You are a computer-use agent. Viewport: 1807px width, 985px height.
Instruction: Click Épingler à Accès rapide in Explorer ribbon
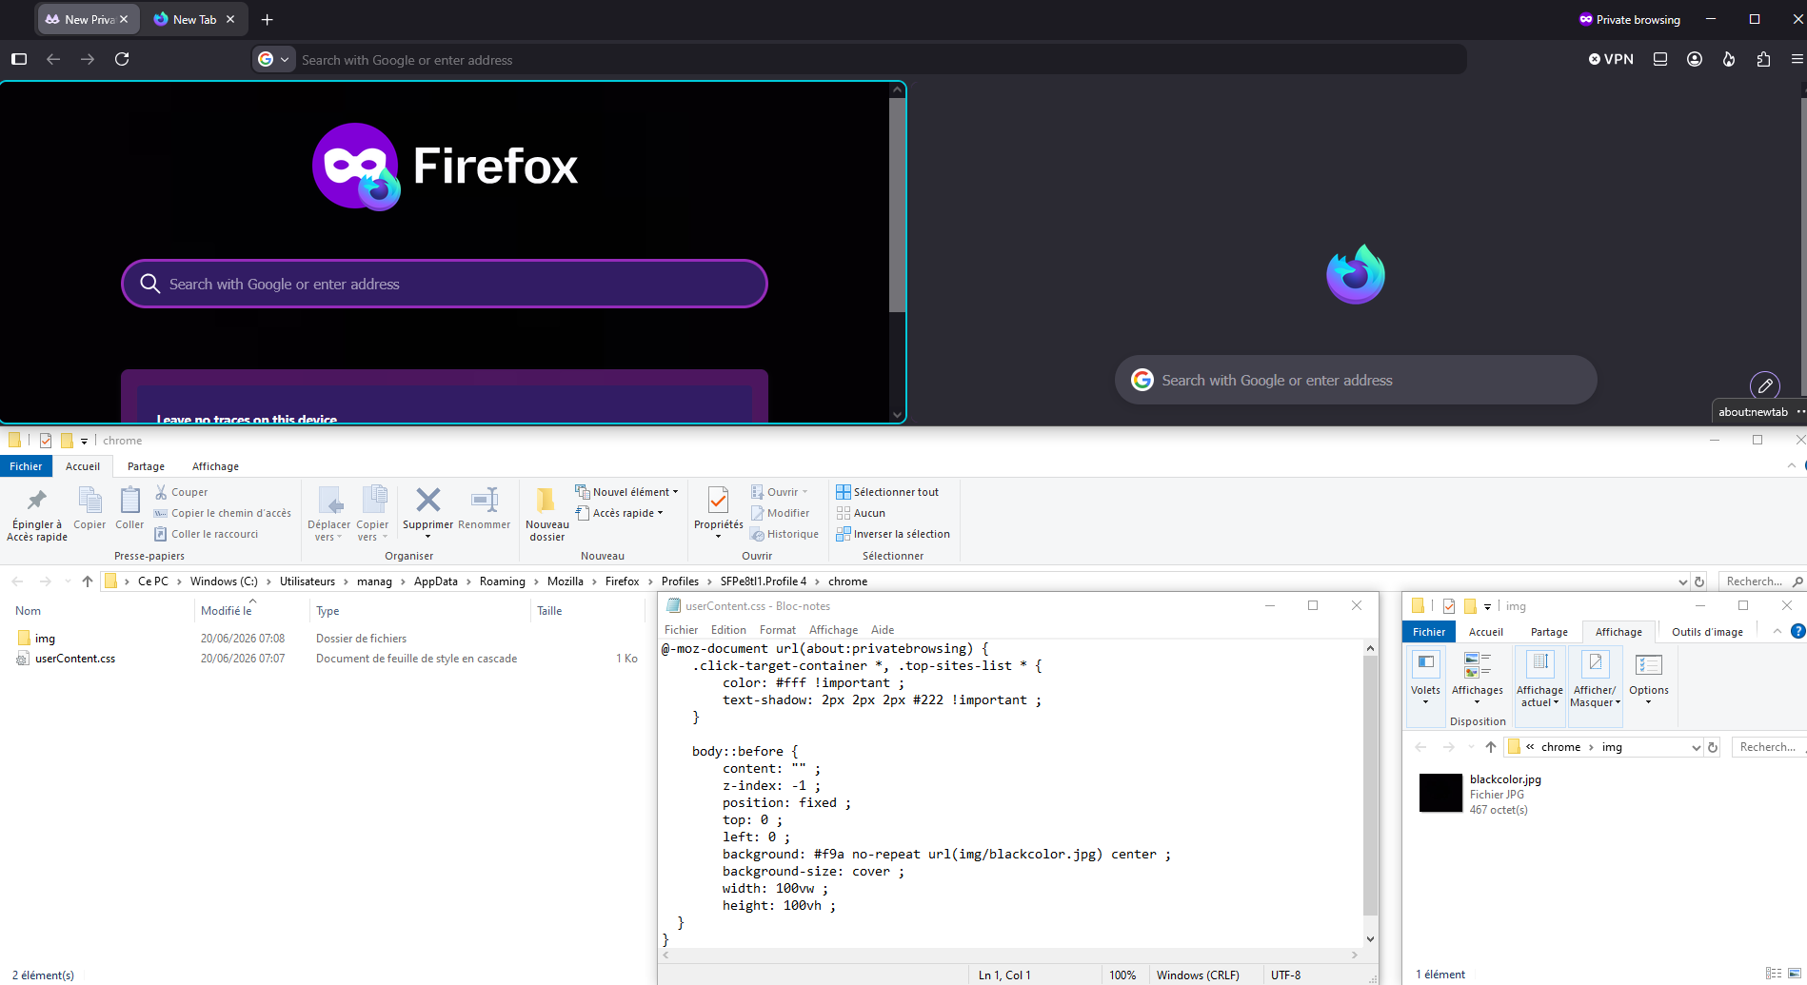(37, 514)
